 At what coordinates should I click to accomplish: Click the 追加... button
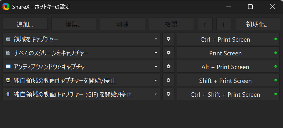coord(25,24)
